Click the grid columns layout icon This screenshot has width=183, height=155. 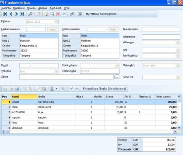click(52, 89)
